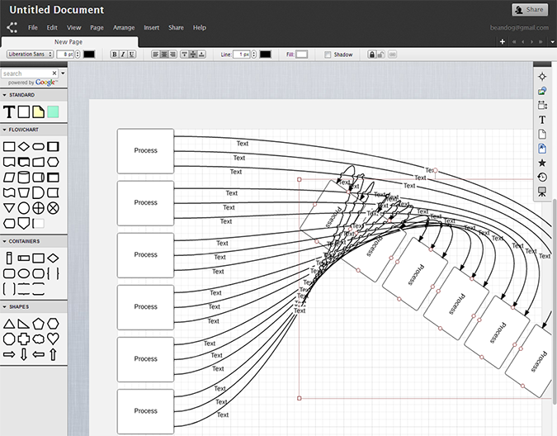The image size is (557, 436).
Task: Choose the heart shape in Shapes panel
Action: pyautogui.click(x=54, y=339)
